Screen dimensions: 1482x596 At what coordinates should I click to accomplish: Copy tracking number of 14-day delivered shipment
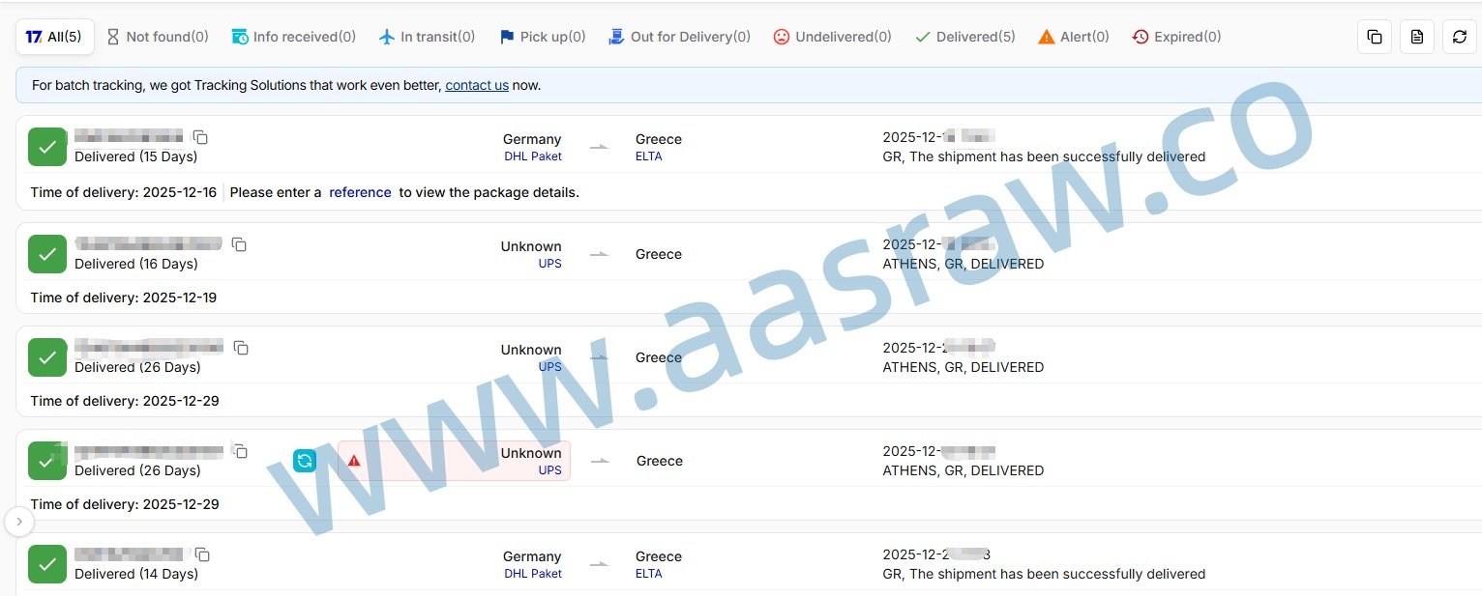click(202, 554)
